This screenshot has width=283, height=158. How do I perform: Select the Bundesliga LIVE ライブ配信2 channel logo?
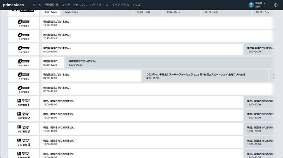coord(24,116)
